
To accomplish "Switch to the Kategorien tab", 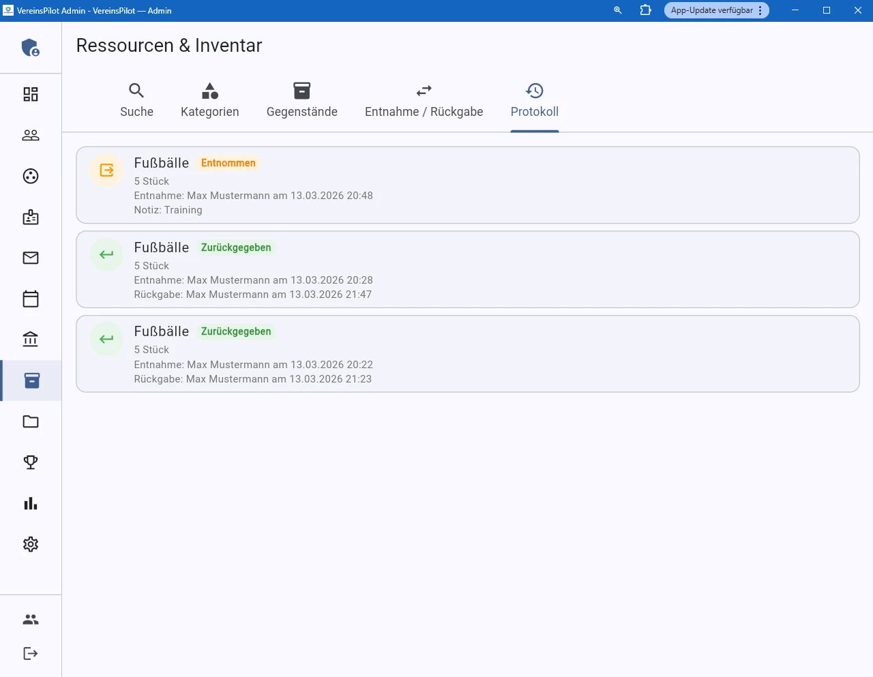I will 209,100.
